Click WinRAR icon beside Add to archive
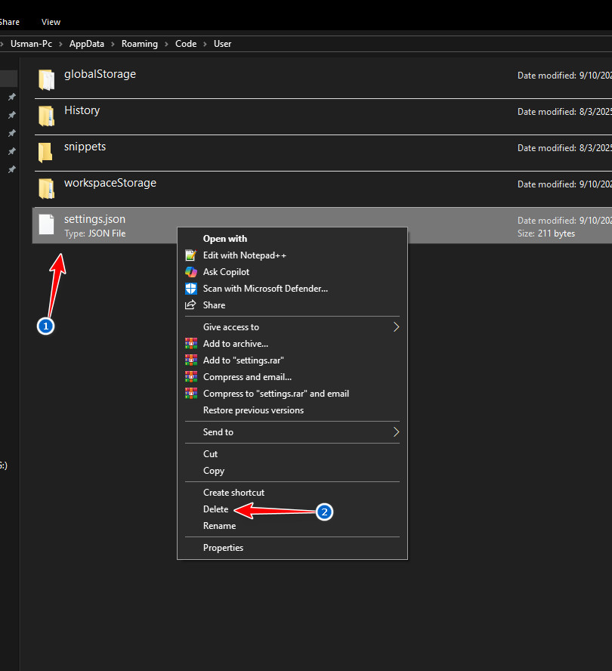The image size is (612, 671). 191,344
